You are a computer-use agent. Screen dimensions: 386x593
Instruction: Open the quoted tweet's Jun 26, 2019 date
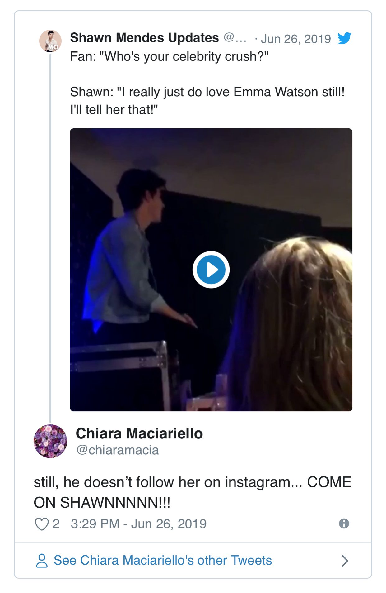pos(295,39)
